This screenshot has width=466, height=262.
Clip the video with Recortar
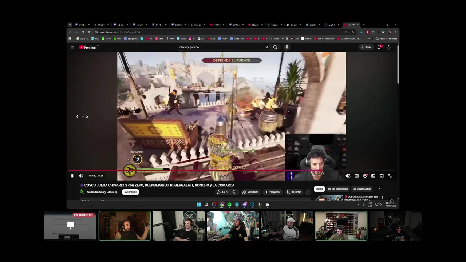294,192
